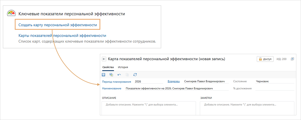Select the Свойства tab

108,67
